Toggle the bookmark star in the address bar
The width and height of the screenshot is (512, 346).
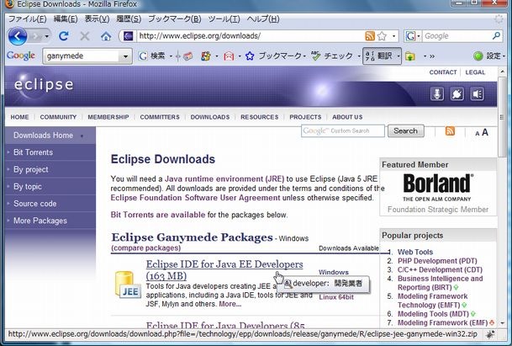pos(383,36)
